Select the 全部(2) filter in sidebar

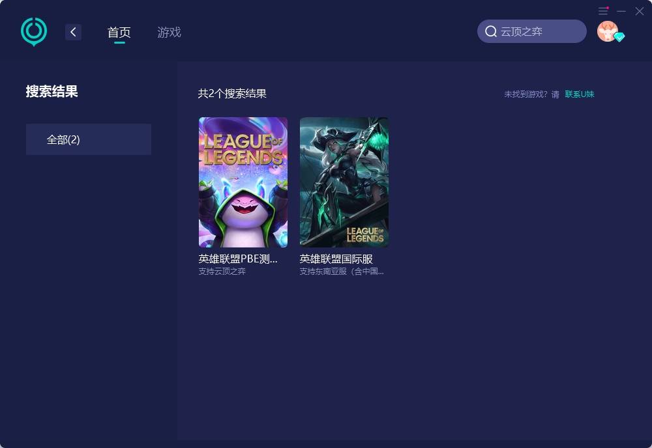coord(89,139)
